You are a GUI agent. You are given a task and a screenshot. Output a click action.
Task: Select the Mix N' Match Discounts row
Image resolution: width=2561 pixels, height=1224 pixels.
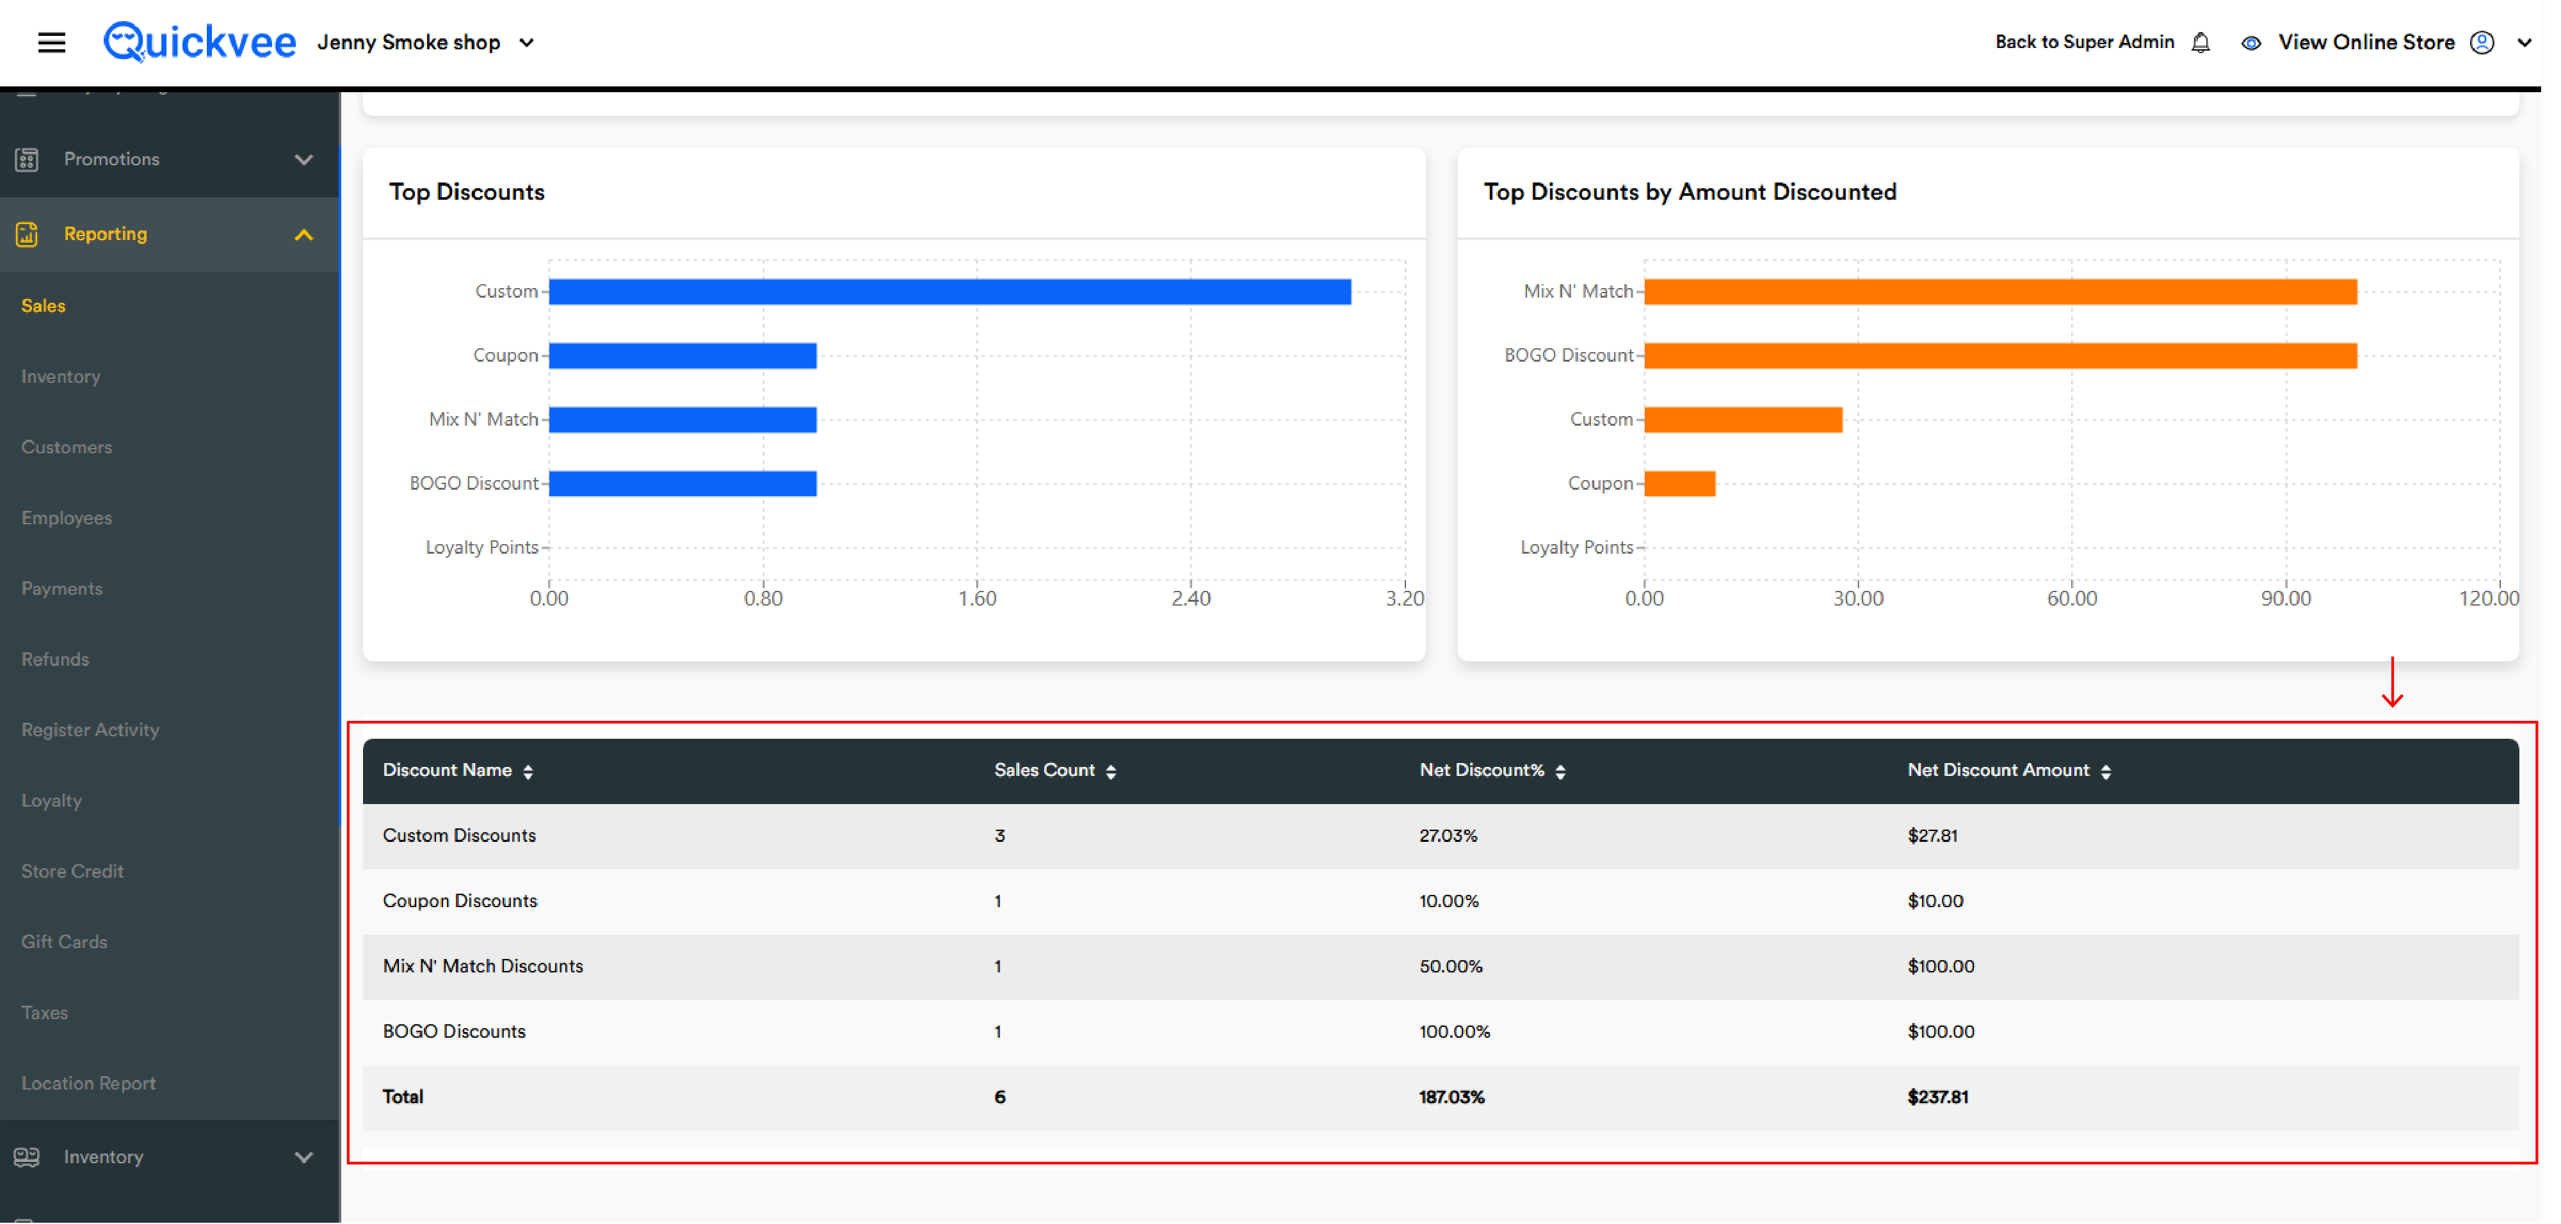pyautogui.click(x=1439, y=967)
